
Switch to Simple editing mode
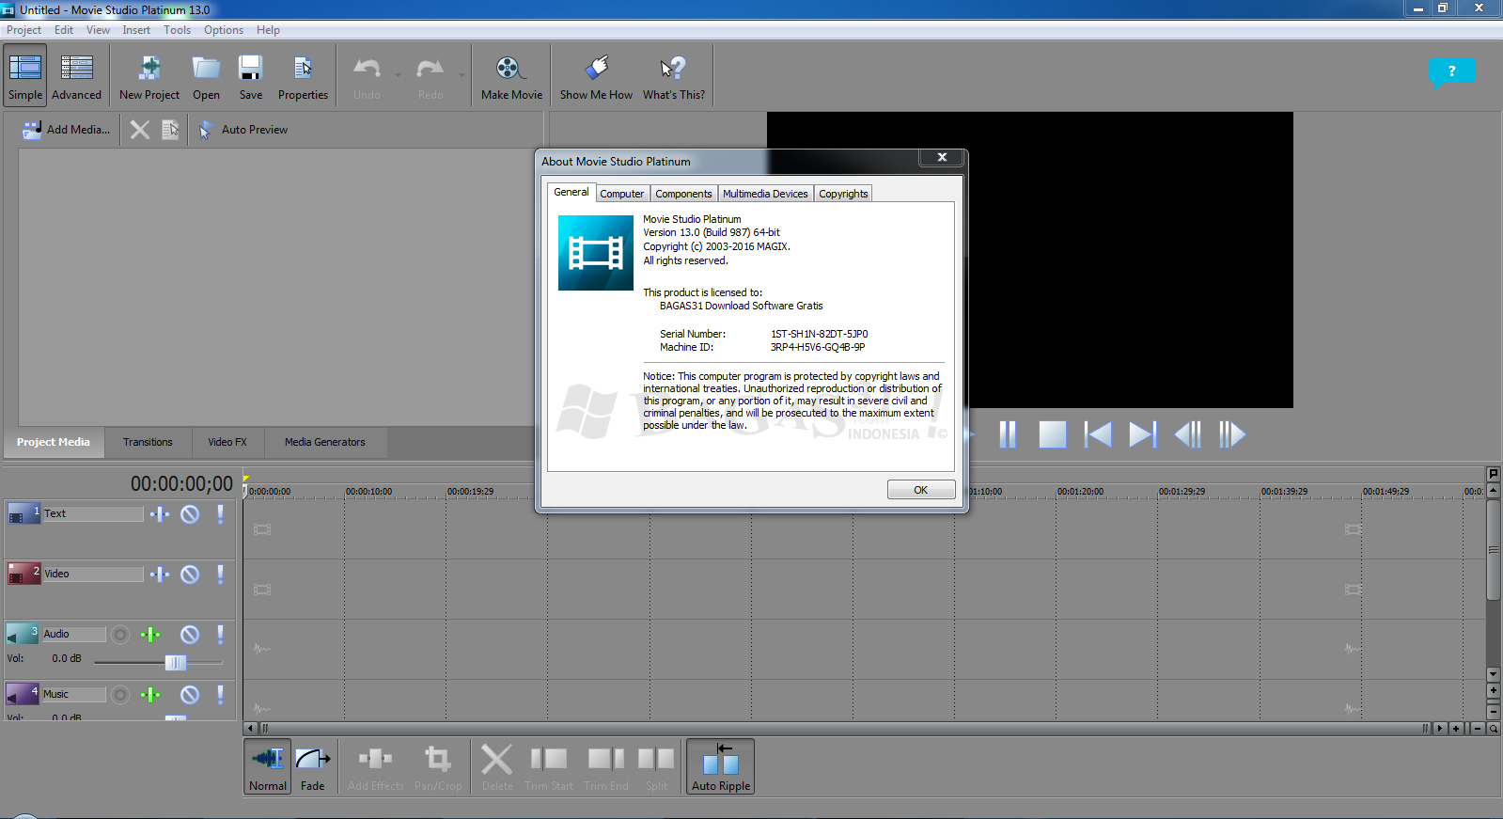(x=25, y=77)
